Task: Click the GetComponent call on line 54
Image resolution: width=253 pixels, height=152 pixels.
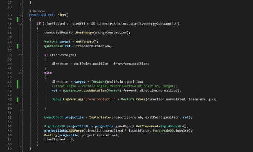Action: pos(147,126)
